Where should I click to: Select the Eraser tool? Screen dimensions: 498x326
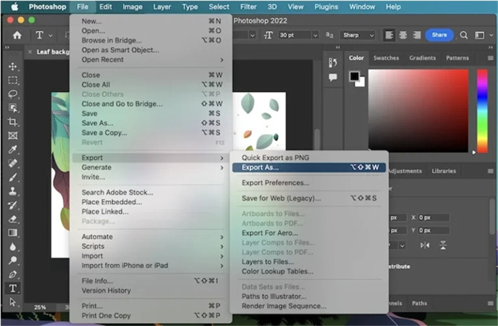13,219
